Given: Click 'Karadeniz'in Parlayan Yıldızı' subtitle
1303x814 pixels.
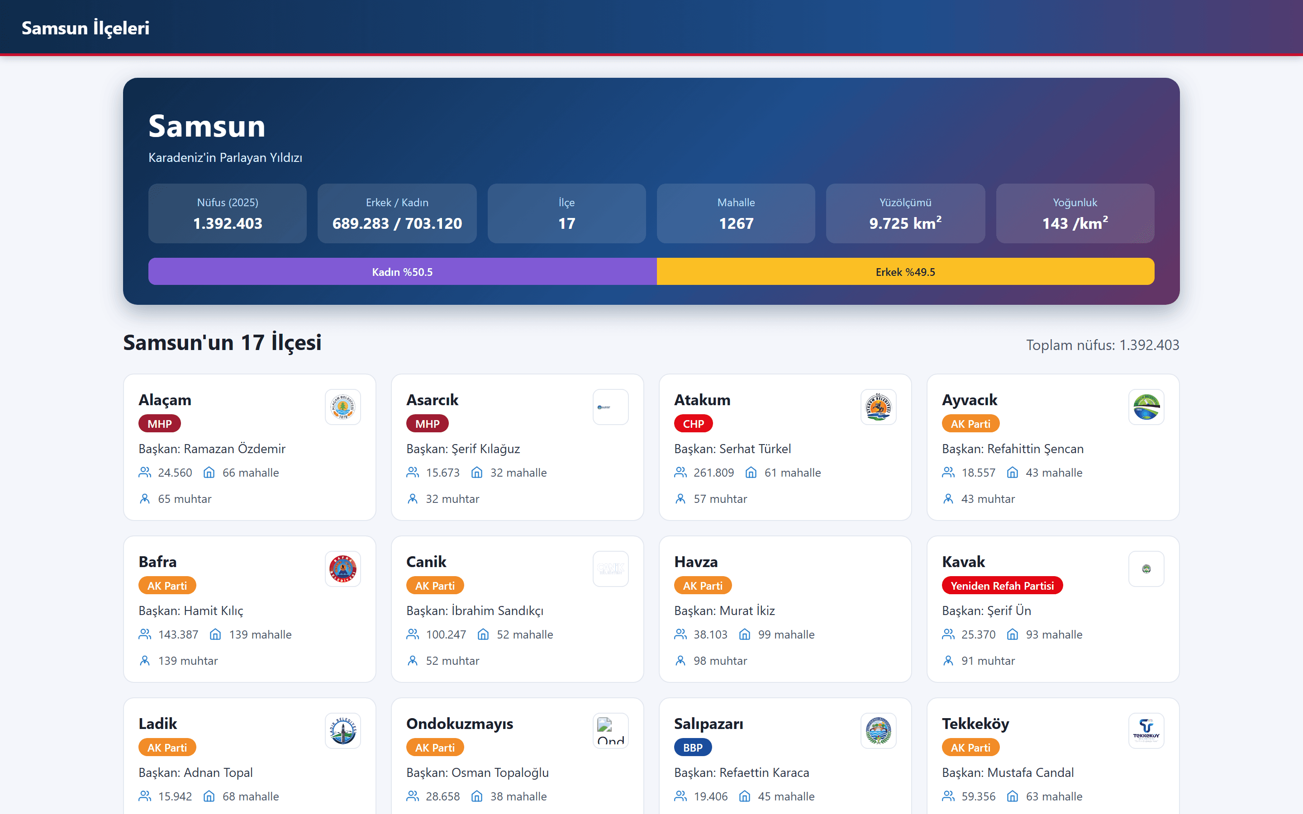Looking at the screenshot, I should (x=225, y=158).
